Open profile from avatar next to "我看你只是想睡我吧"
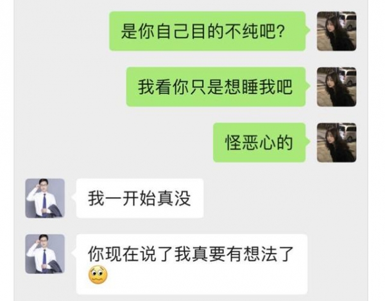 336,87
